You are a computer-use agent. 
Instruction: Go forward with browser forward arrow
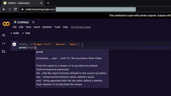[10, 9]
